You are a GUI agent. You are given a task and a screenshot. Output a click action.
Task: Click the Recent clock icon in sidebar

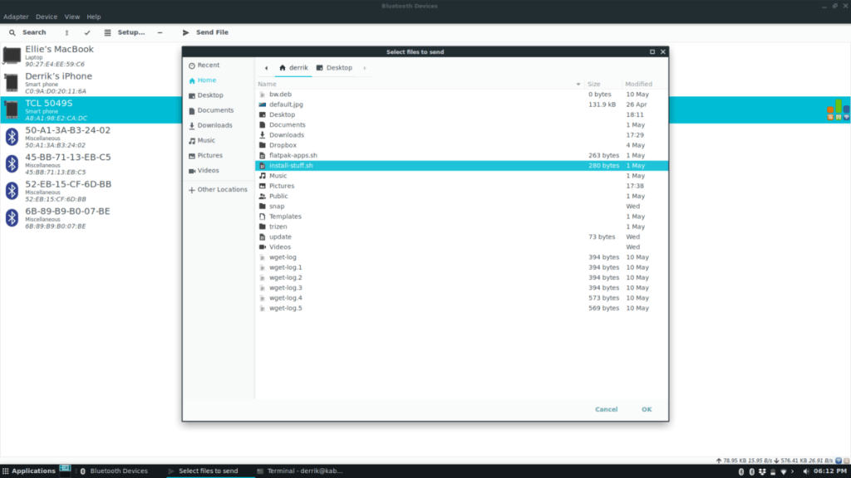192,65
